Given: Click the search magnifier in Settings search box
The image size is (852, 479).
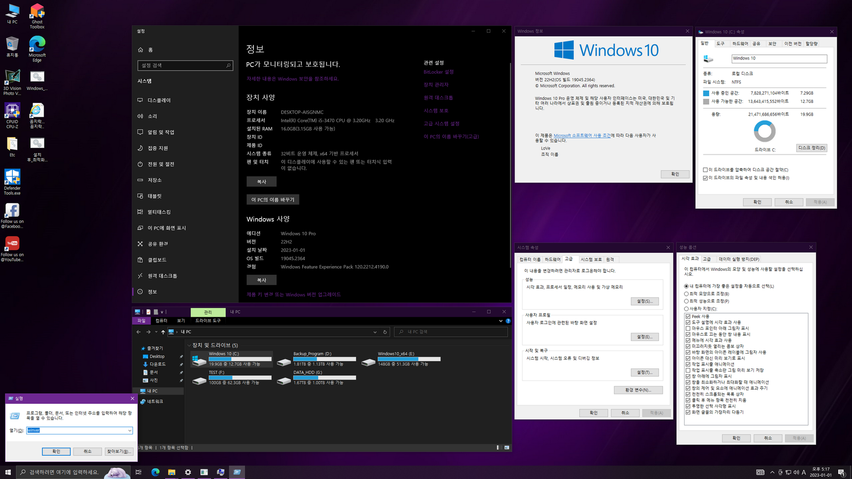Looking at the screenshot, I should pyautogui.click(x=228, y=66).
